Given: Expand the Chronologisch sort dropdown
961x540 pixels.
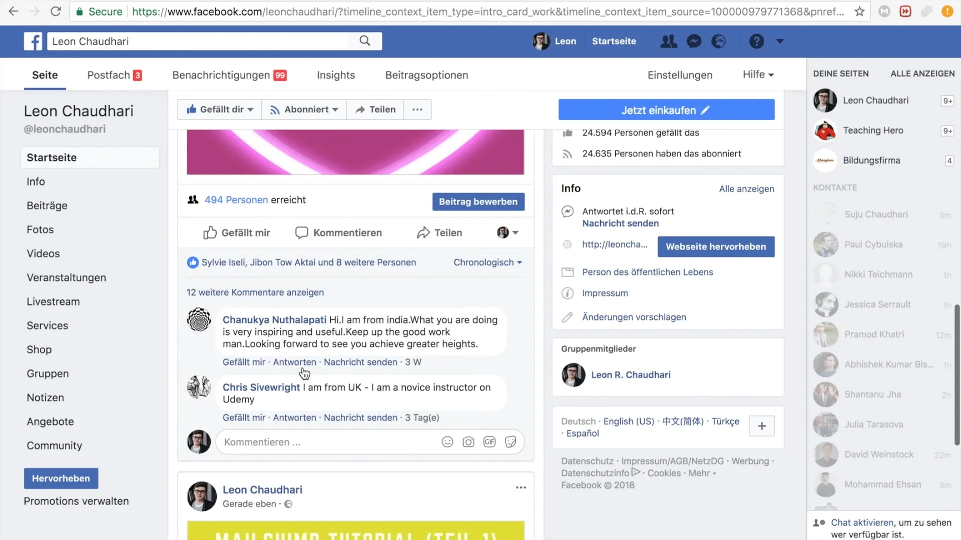Looking at the screenshot, I should 487,262.
